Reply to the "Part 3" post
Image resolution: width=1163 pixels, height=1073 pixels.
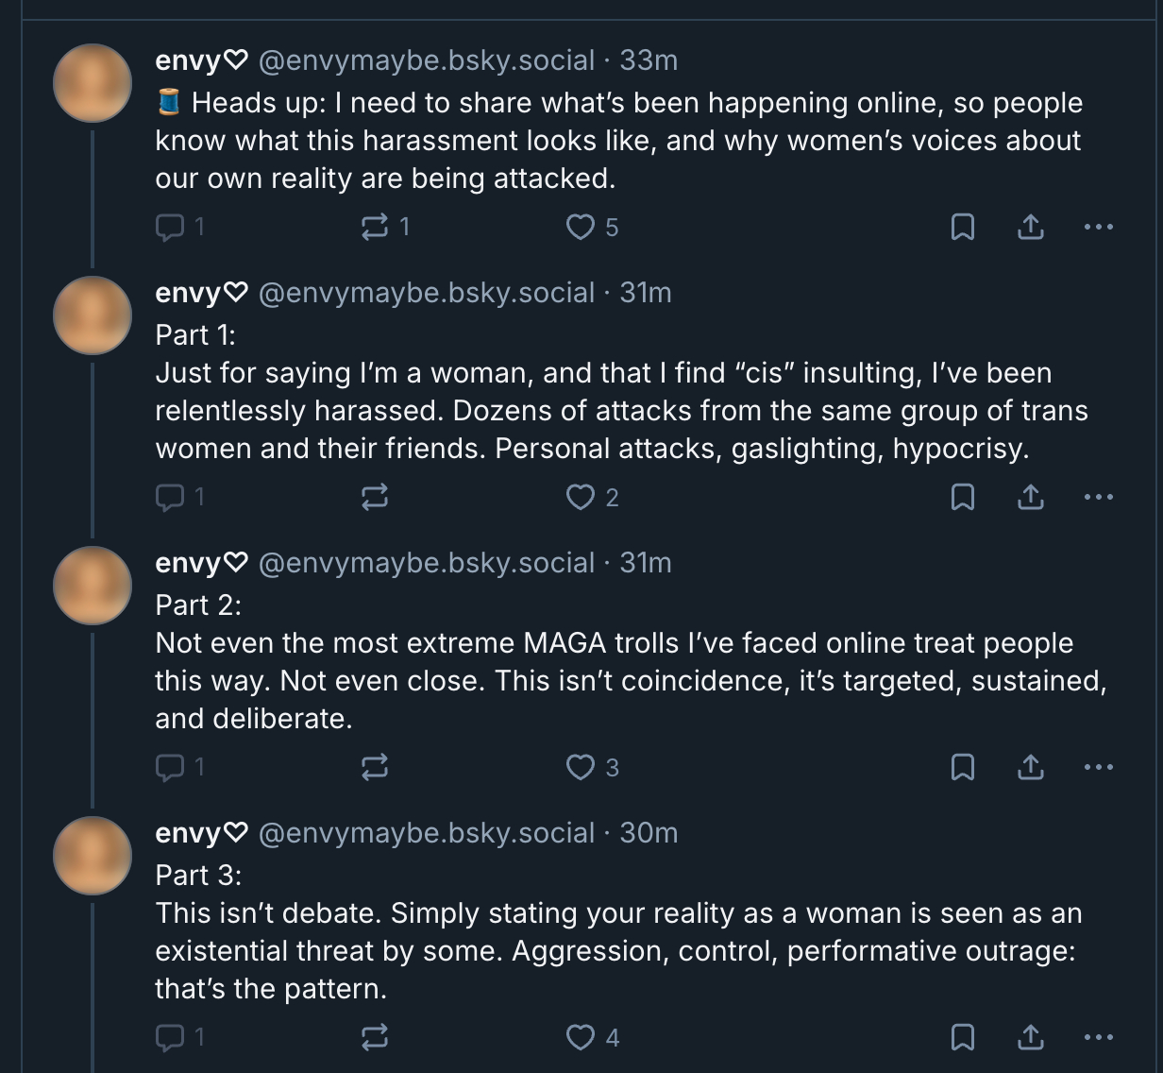pos(170,1037)
